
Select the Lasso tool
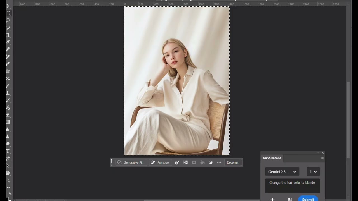tap(8, 21)
